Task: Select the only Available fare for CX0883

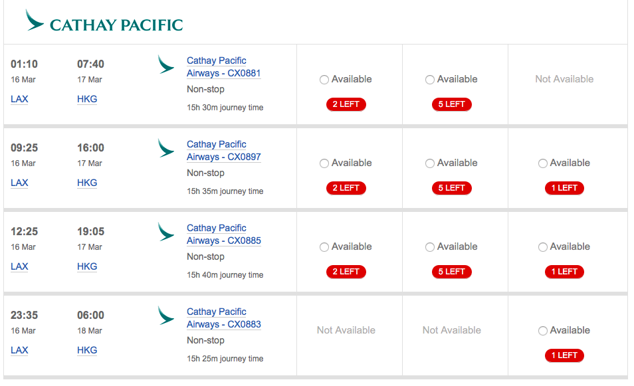Action: coord(543,330)
